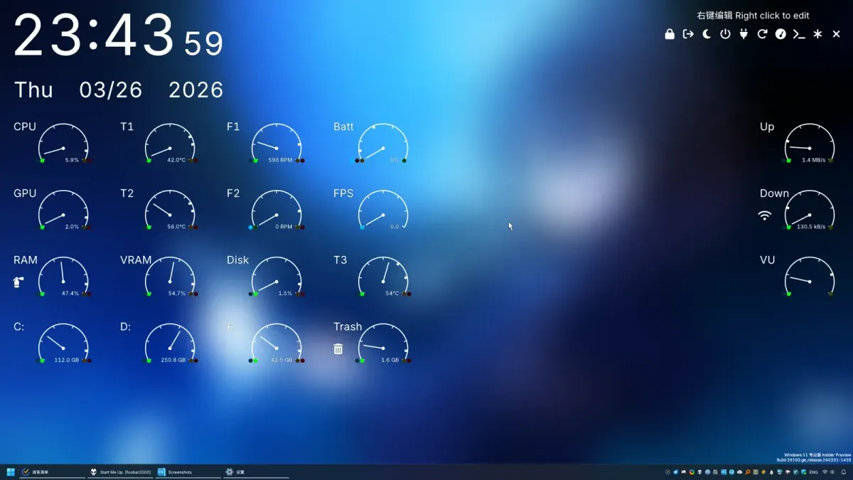853x480 pixels.
Task: Click the T1 temperature gauge 42.0°C
Action: (170, 145)
